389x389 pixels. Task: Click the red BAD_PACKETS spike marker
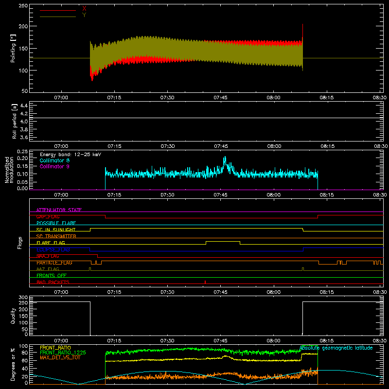pos(205,282)
